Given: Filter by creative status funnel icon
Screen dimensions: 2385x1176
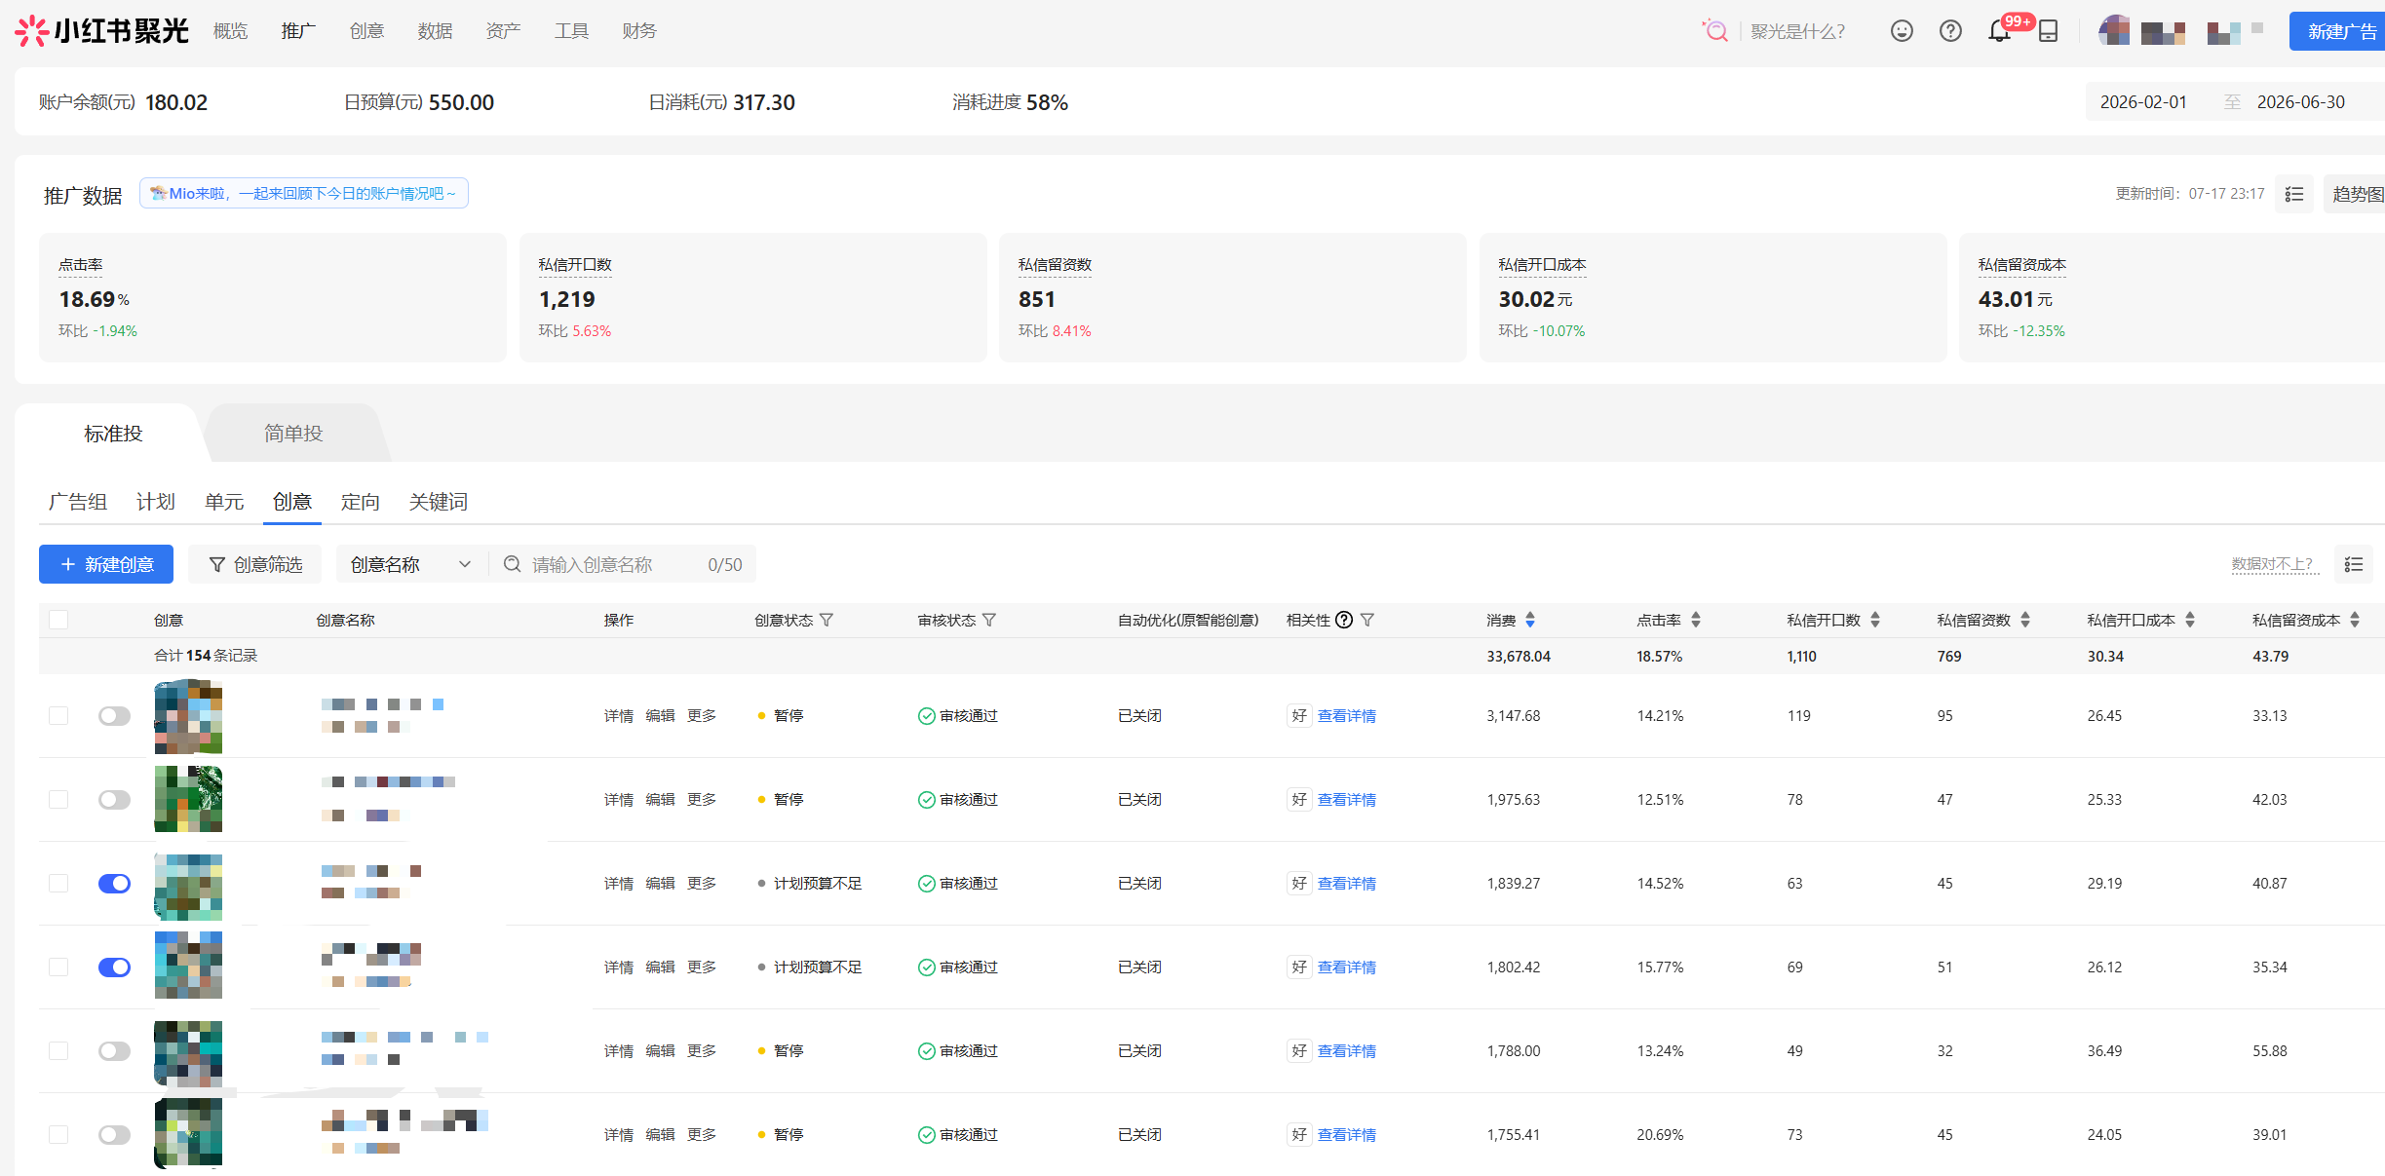Looking at the screenshot, I should [827, 620].
